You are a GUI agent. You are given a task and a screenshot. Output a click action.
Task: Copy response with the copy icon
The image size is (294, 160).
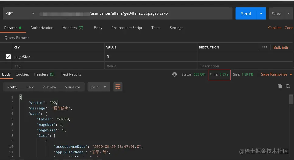280,86
